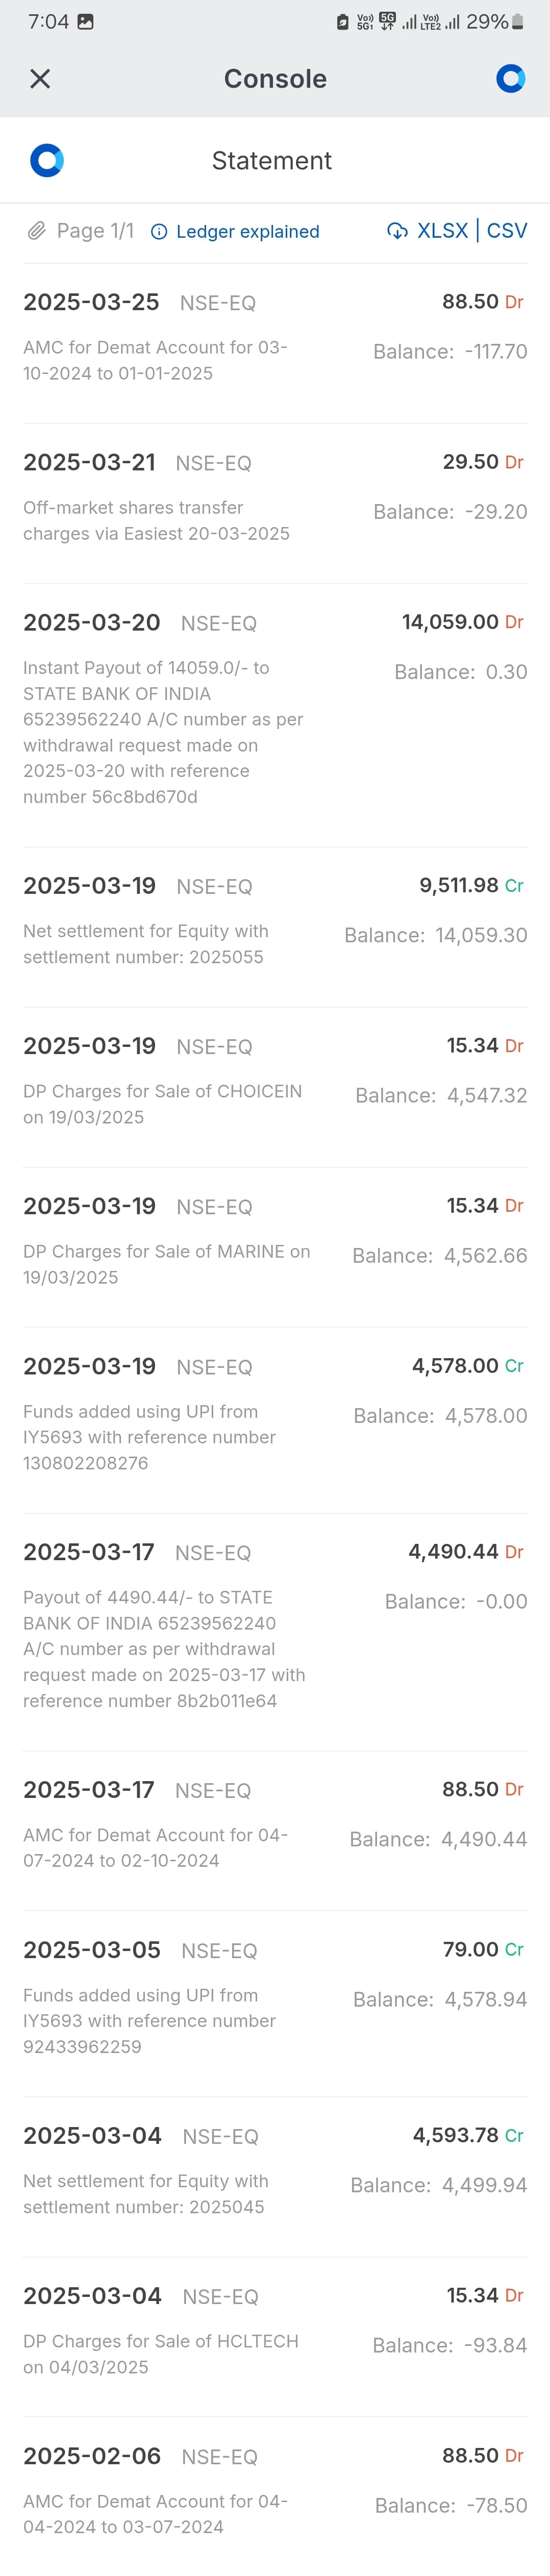The height and width of the screenshot is (2576, 550).
Task: Tap the cloud download icon
Action: tap(397, 231)
